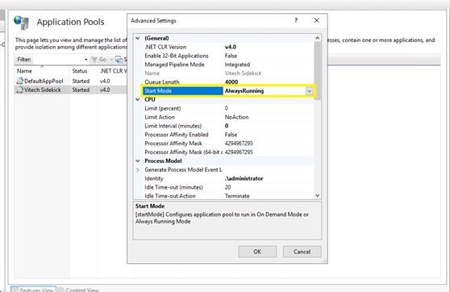Click the Go filter funnel icon
450x292 pixels.
pyautogui.click(x=94, y=60)
